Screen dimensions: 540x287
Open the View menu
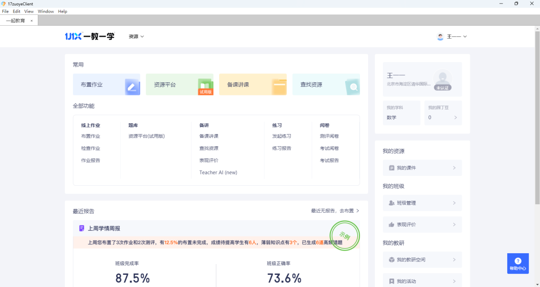point(29,11)
